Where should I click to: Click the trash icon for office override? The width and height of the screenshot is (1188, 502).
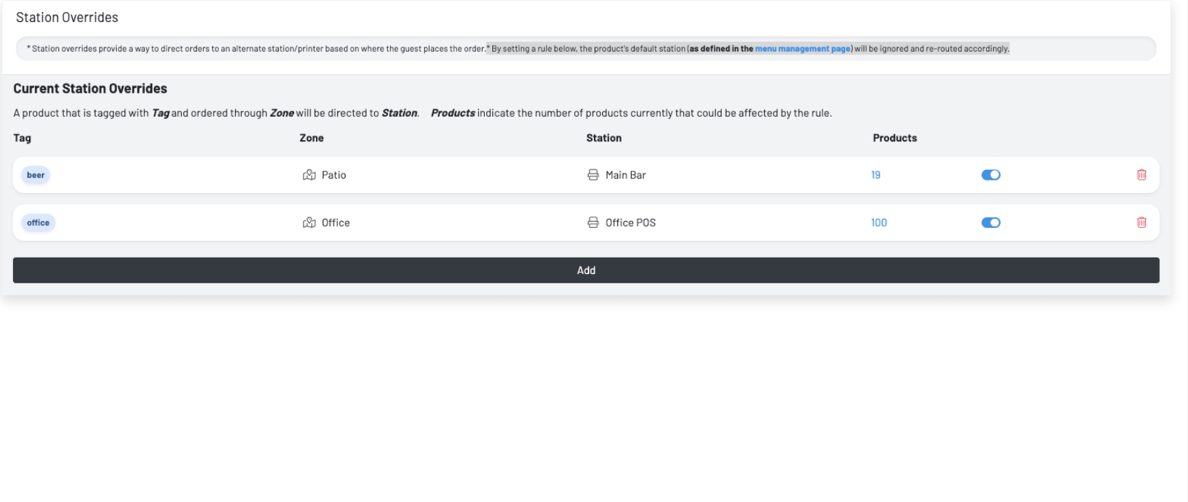(x=1141, y=223)
